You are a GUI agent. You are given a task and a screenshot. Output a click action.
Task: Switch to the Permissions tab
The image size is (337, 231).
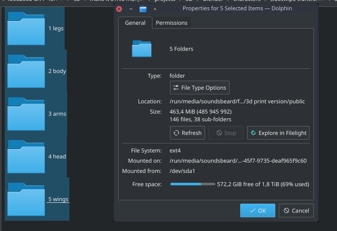172,23
